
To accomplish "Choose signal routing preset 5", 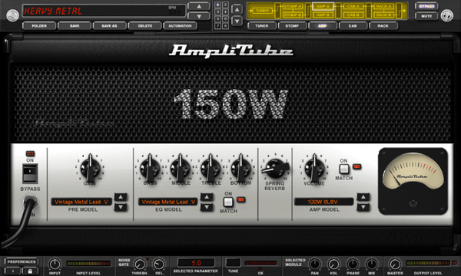I will tap(217, 18).
